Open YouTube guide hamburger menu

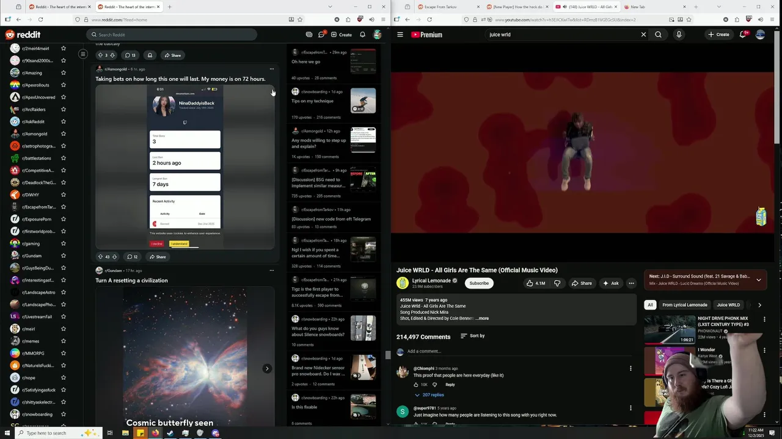tap(400, 35)
